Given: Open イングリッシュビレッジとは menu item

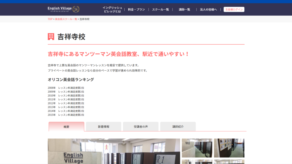Looking at the screenshot, I should 112,9.
